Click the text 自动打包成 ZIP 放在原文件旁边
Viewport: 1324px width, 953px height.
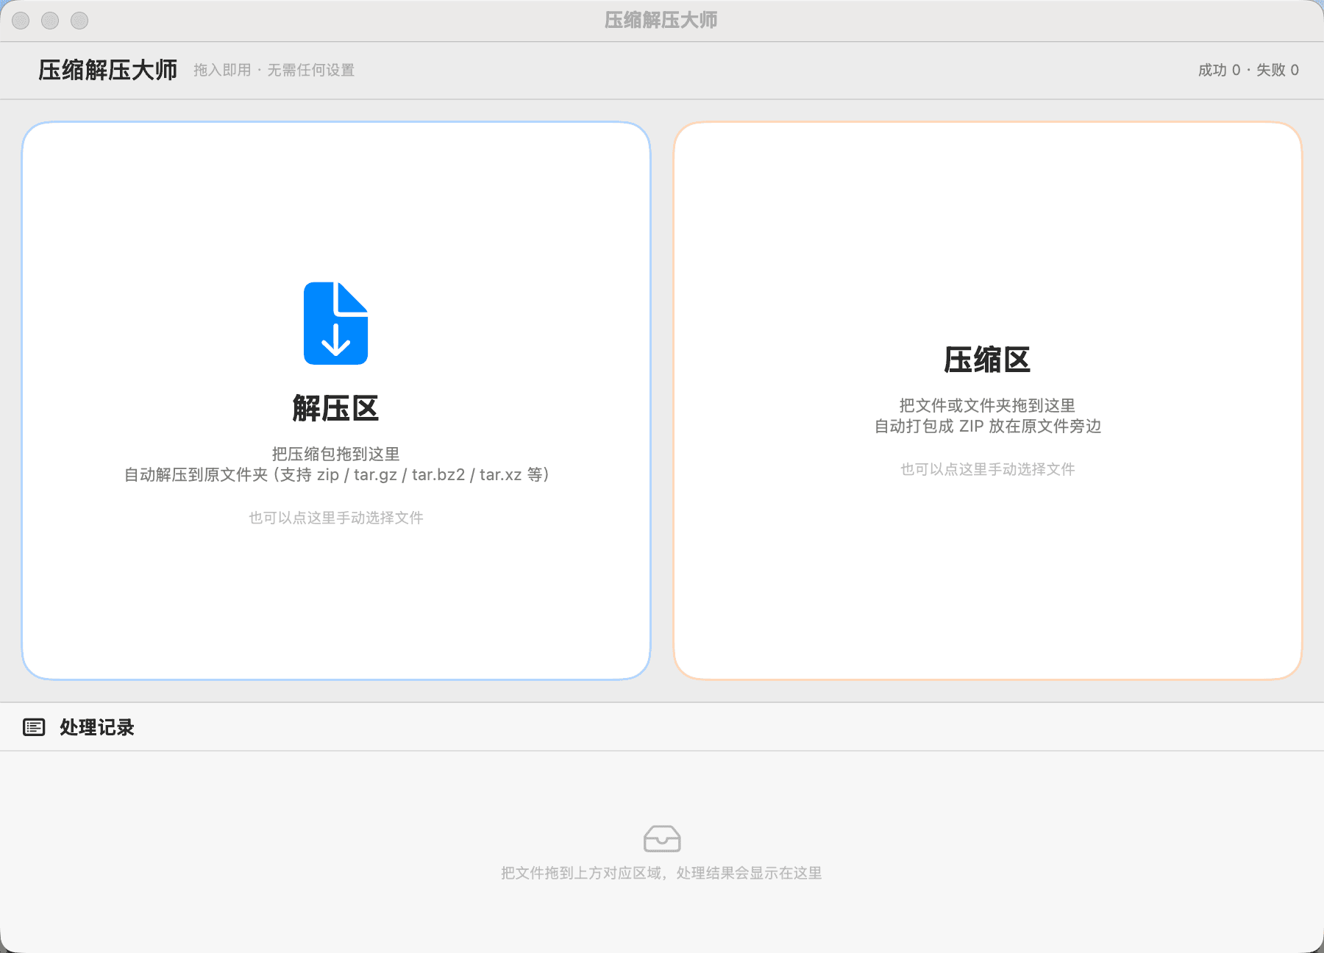(987, 426)
